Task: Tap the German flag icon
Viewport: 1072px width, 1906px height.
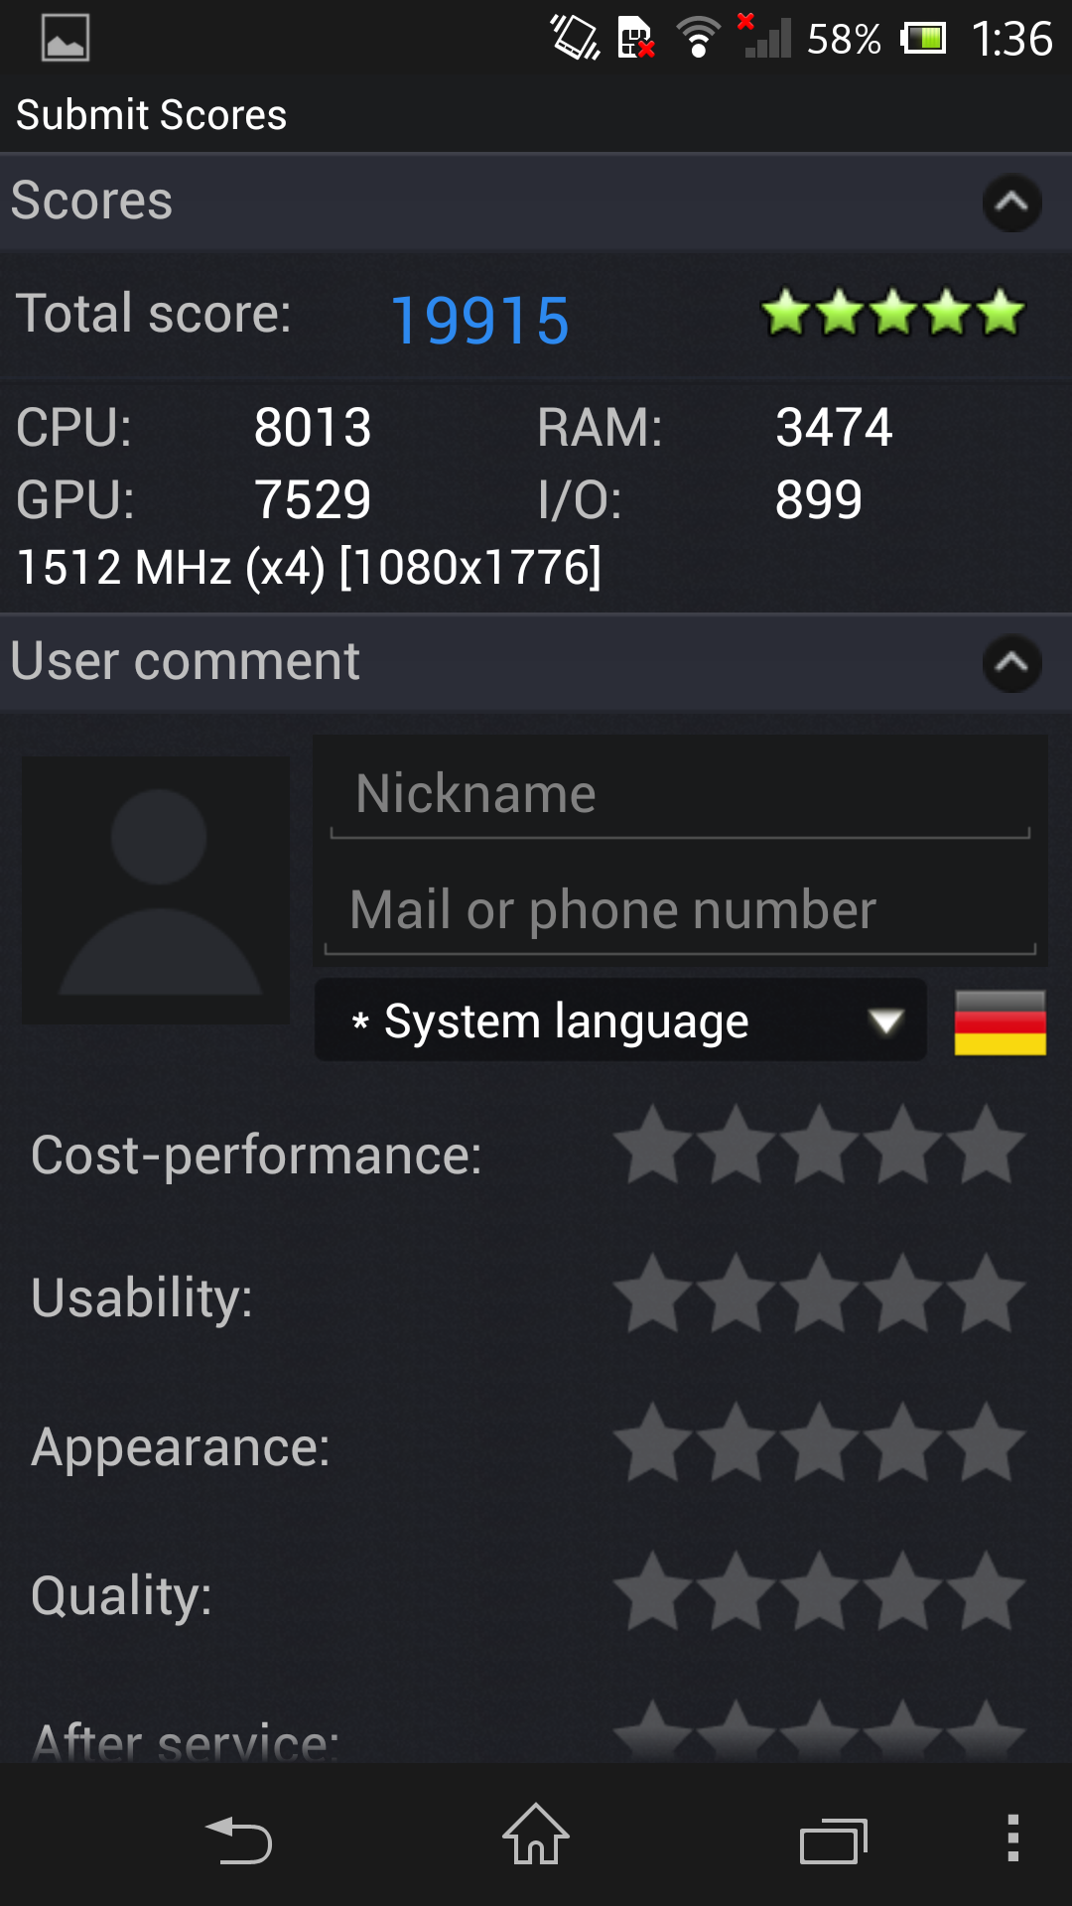Action: click(1000, 1022)
